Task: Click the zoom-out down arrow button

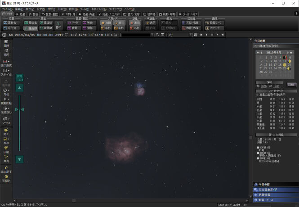Action: point(19,159)
